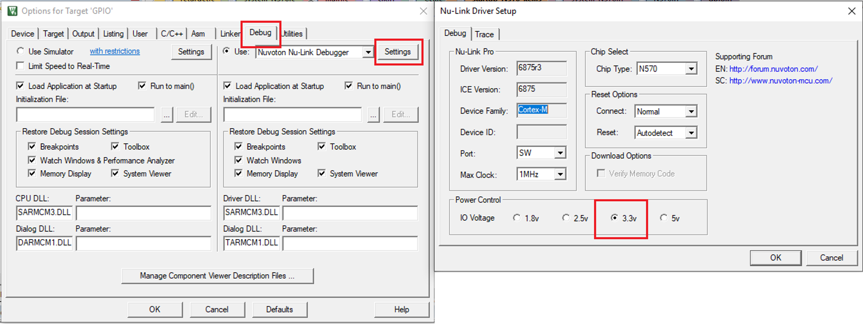Image resolution: width=863 pixels, height=324 pixels.
Task: Toggle simulator Breakpoints checkbox
Action: [32, 147]
